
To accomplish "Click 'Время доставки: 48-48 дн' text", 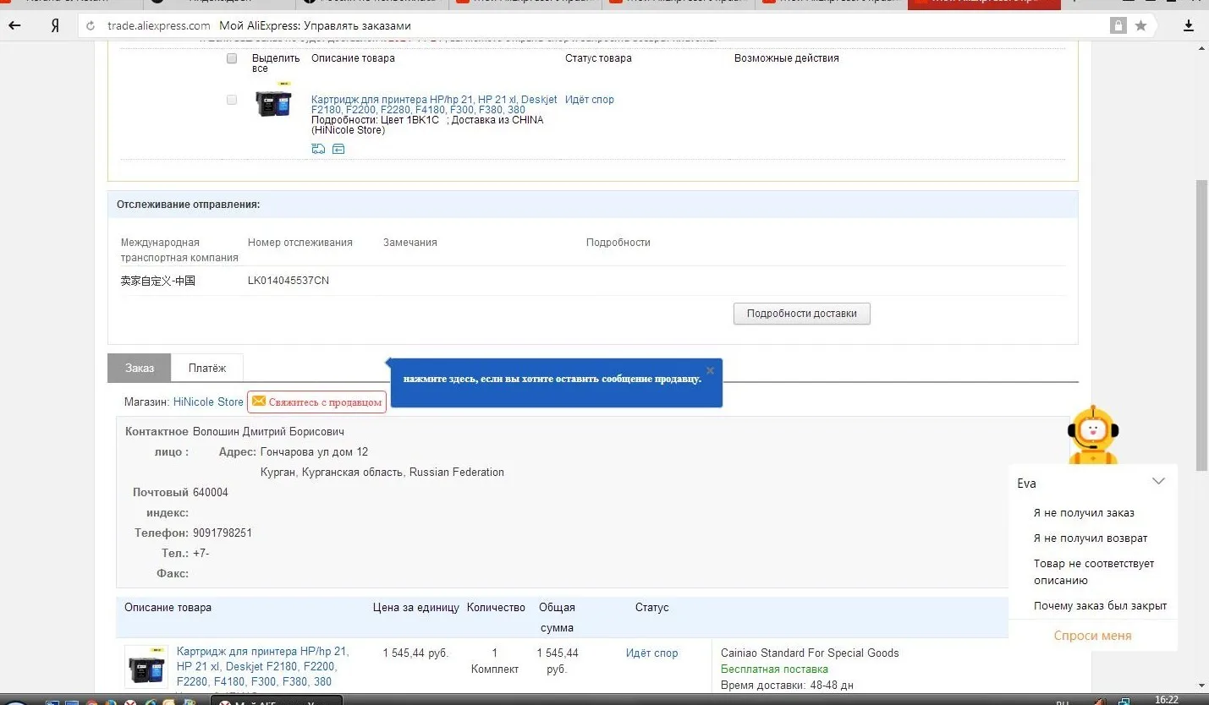I will (787, 686).
